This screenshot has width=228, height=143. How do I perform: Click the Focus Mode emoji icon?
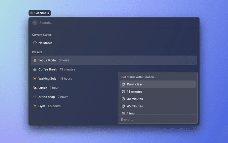click(35, 60)
